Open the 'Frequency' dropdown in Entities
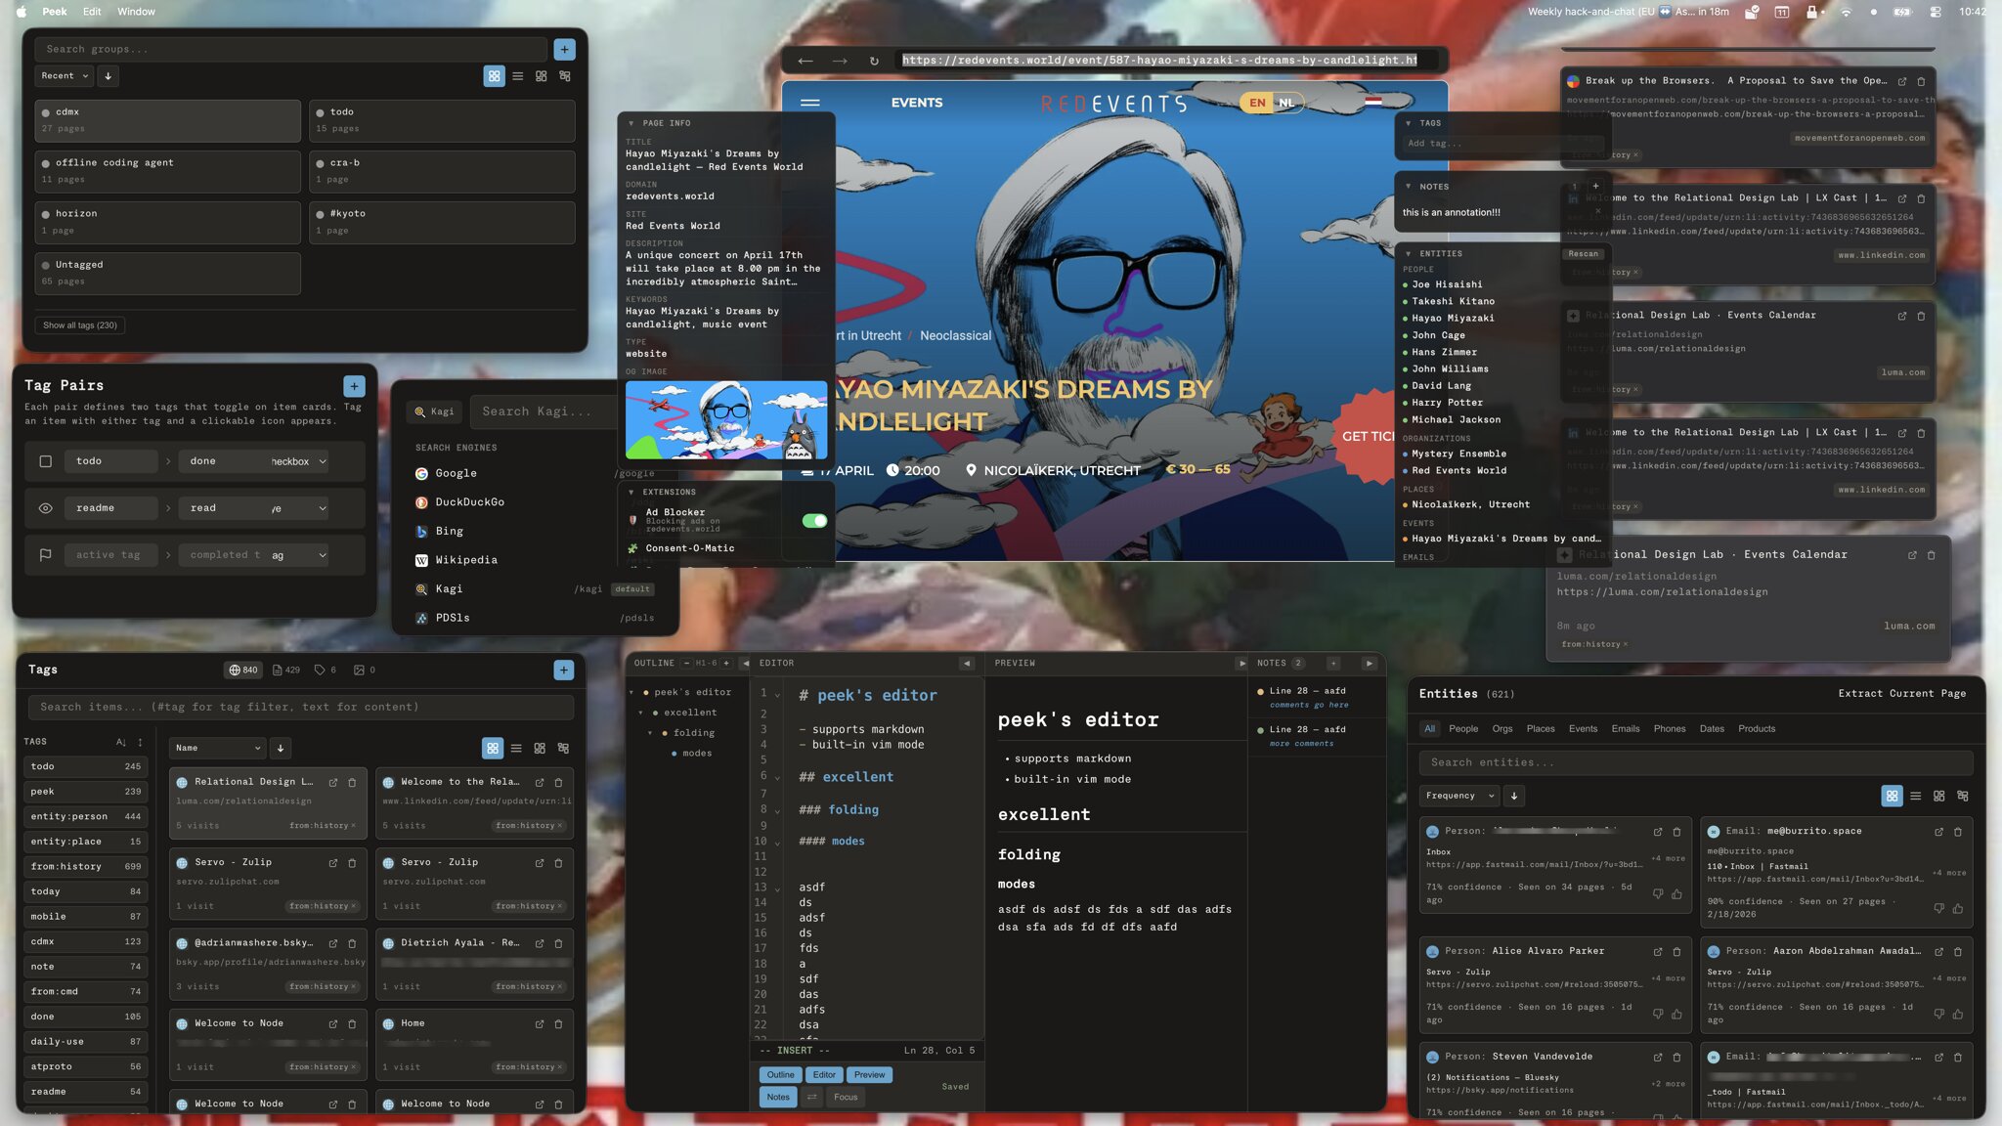The height and width of the screenshot is (1126, 2002). tap(1458, 796)
